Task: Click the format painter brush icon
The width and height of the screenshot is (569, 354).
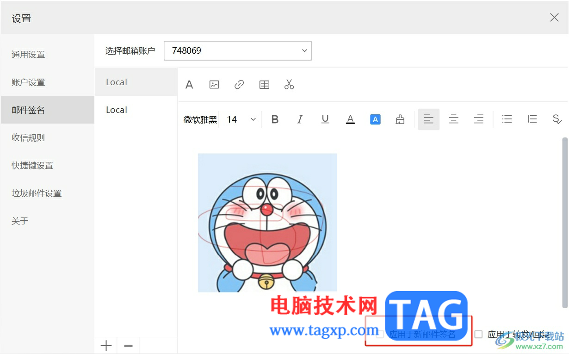Action: (400, 119)
